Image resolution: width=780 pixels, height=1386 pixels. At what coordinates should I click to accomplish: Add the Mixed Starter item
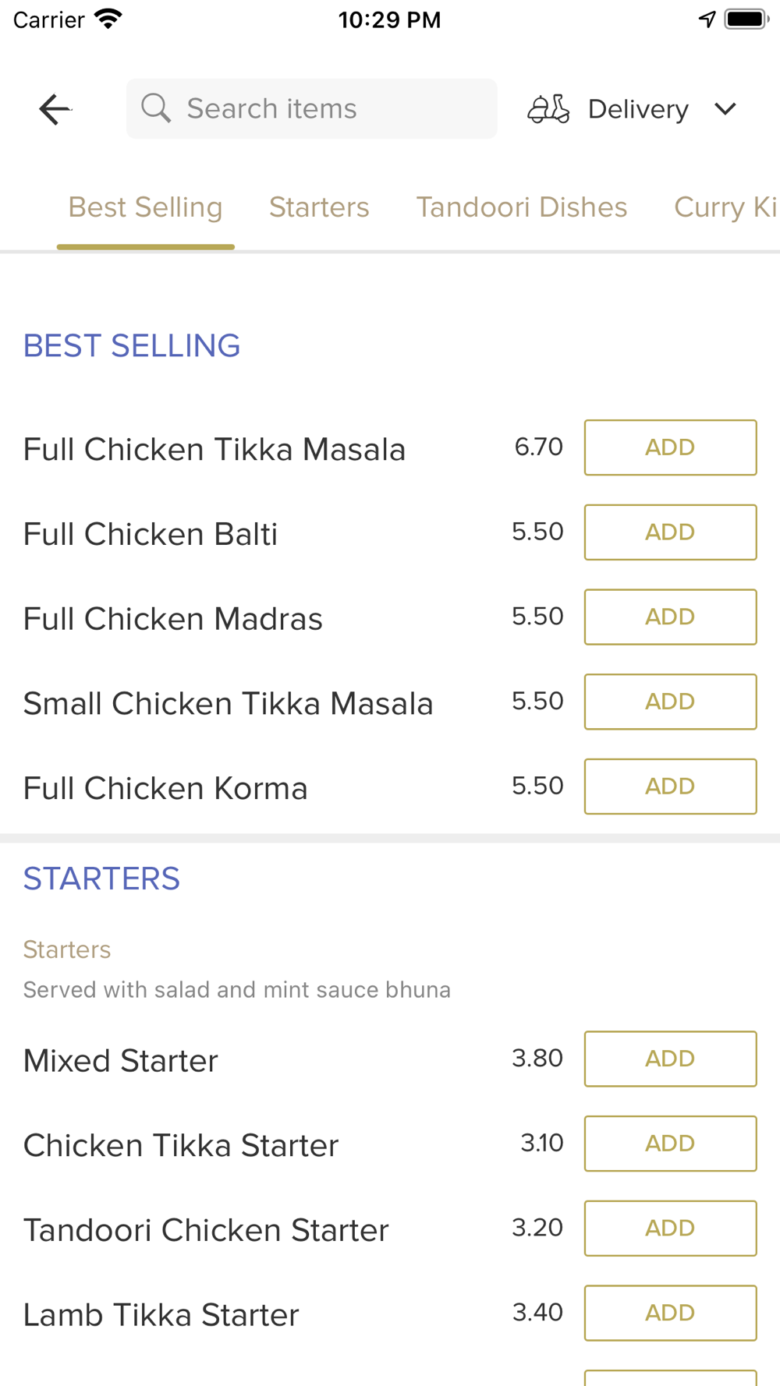point(670,1059)
